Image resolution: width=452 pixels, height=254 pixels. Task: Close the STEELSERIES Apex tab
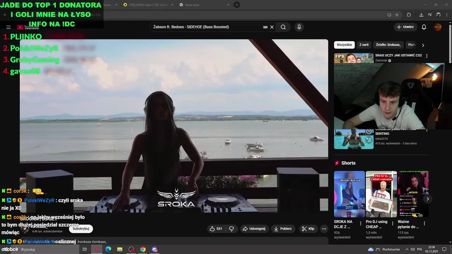click(172, 5)
